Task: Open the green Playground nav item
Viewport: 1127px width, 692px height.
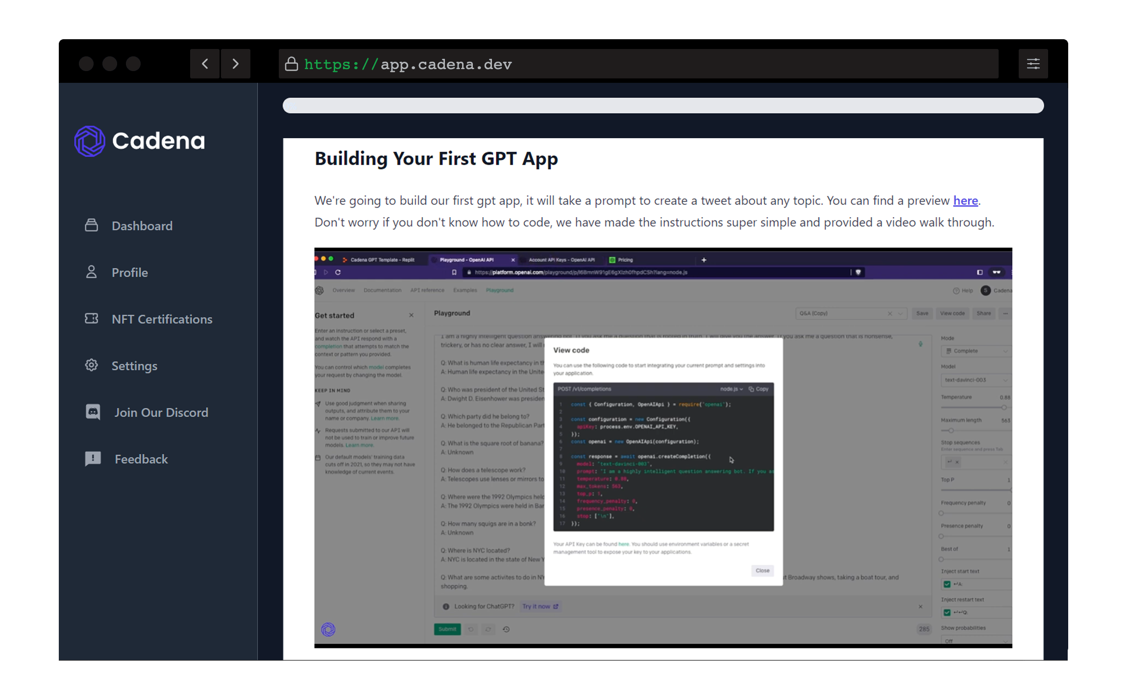Action: 500,290
